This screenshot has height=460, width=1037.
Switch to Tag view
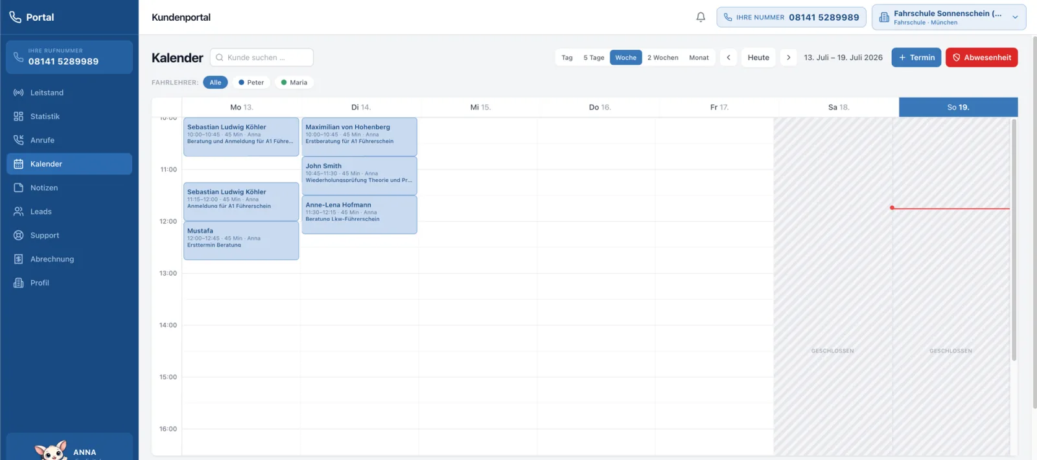pyautogui.click(x=567, y=58)
